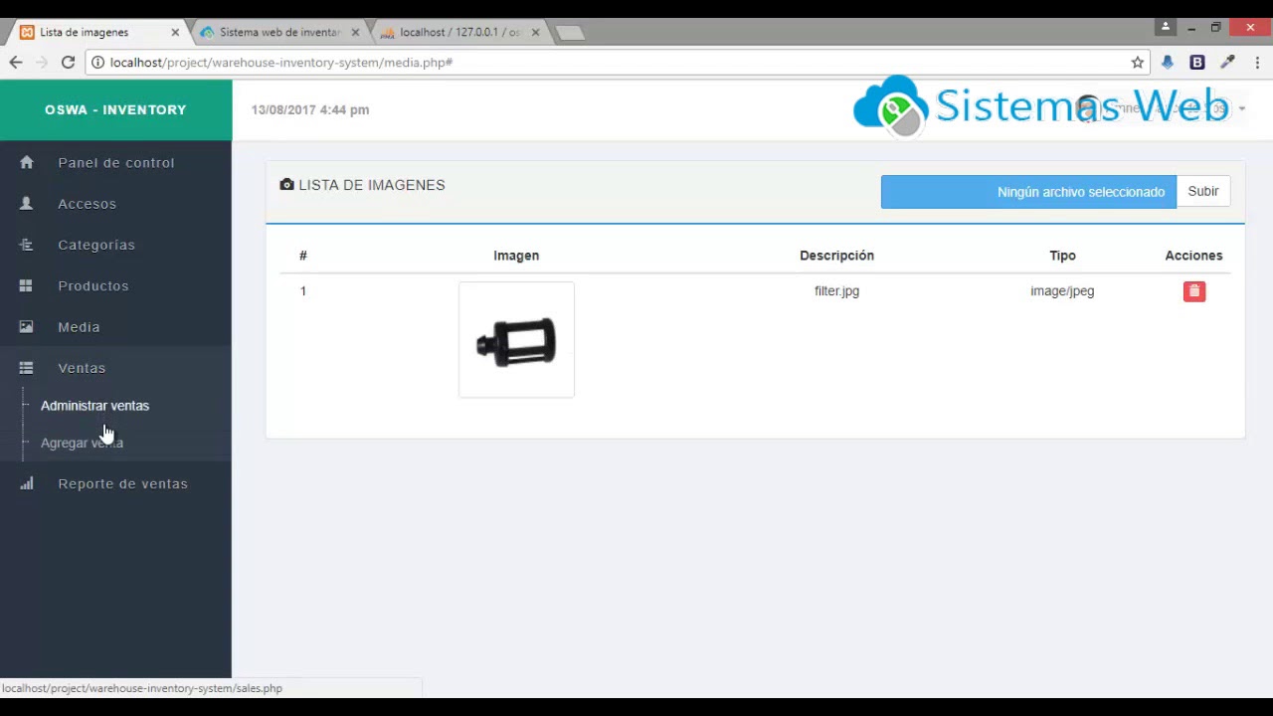This screenshot has height=716, width=1273.
Task: Click the site info icon in address bar
Action: [97, 62]
